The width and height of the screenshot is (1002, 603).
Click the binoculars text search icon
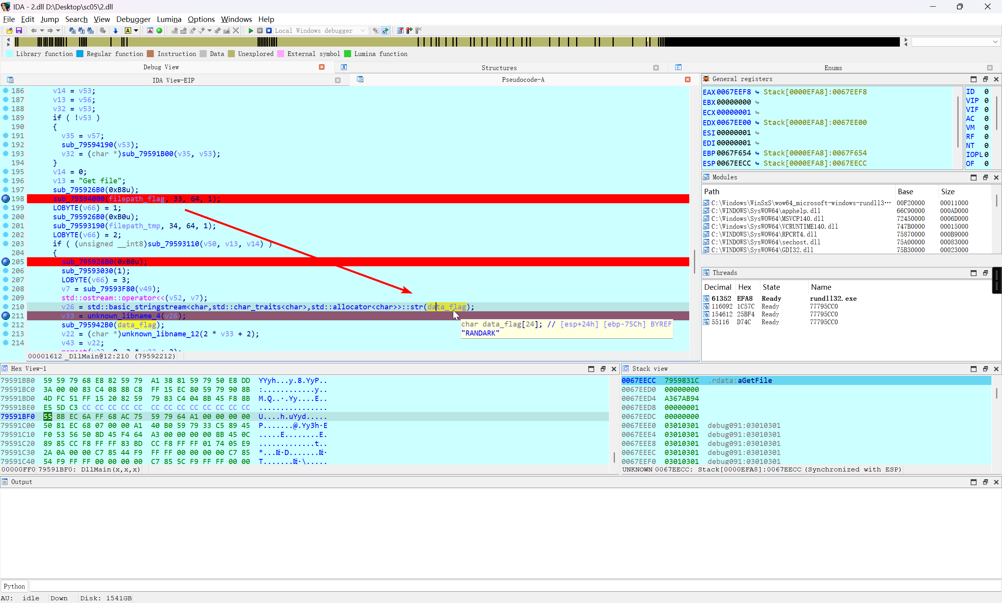(81, 31)
